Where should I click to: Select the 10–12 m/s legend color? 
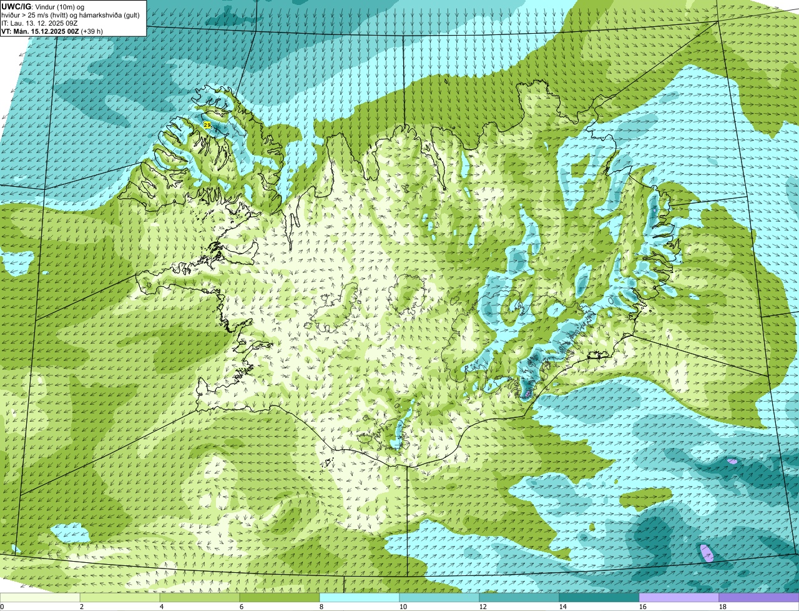pos(439,598)
